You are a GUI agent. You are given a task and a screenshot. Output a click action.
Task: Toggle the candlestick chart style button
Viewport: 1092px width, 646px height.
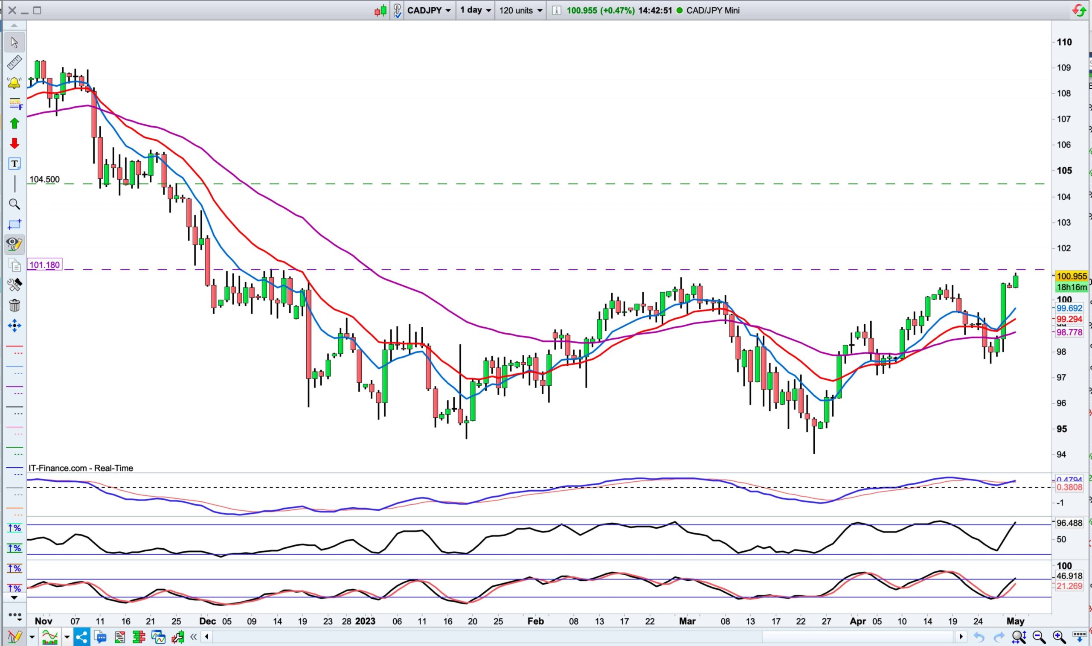pos(380,10)
